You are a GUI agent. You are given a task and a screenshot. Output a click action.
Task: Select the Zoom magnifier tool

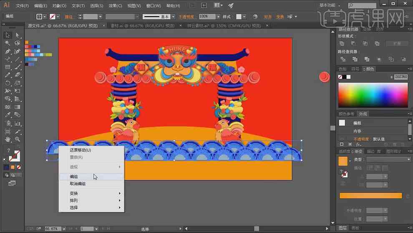[x=18, y=139]
